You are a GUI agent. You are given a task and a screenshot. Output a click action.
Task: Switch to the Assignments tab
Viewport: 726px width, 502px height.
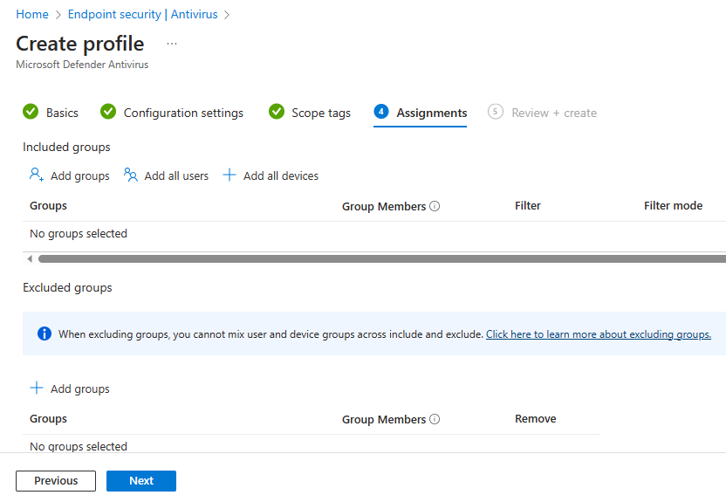point(431,113)
